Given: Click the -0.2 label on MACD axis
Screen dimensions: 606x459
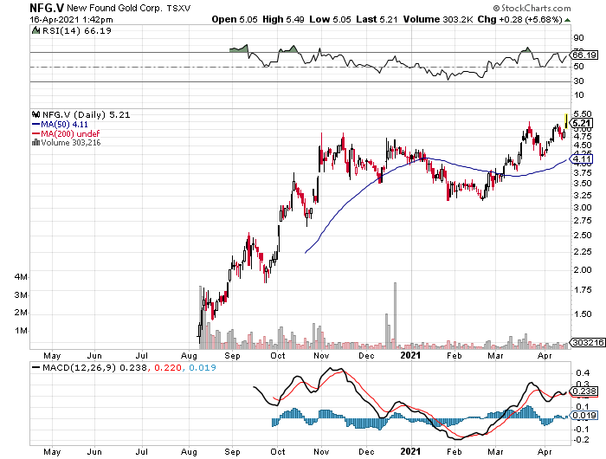Looking at the screenshot, I should (x=581, y=440).
